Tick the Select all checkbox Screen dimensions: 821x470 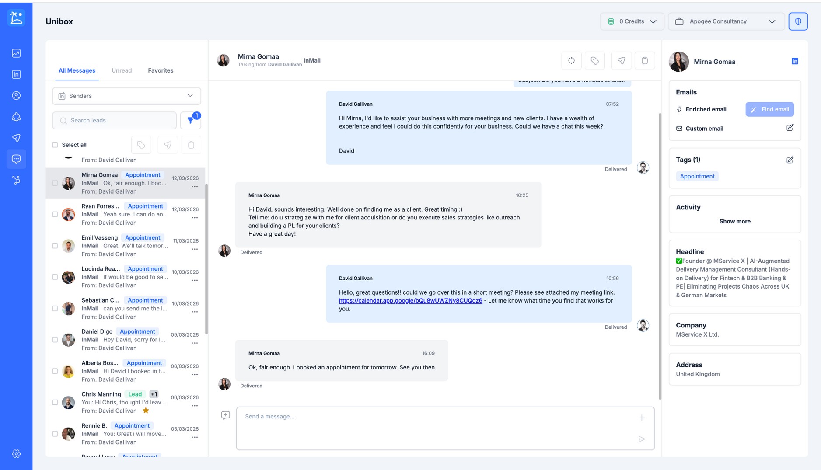pos(55,145)
